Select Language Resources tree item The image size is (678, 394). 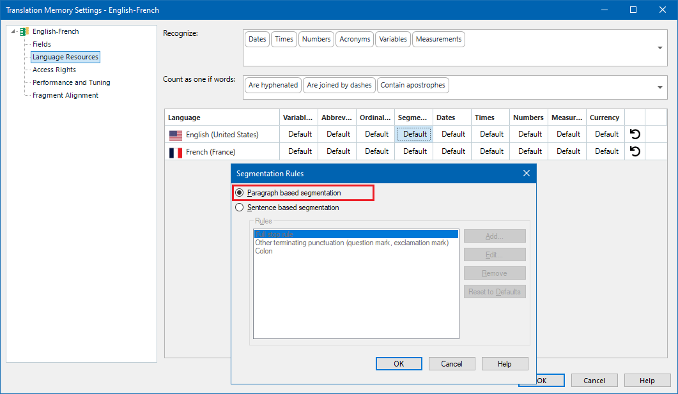click(x=65, y=57)
